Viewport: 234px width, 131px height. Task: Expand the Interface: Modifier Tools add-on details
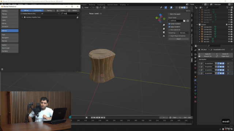tap(22, 17)
